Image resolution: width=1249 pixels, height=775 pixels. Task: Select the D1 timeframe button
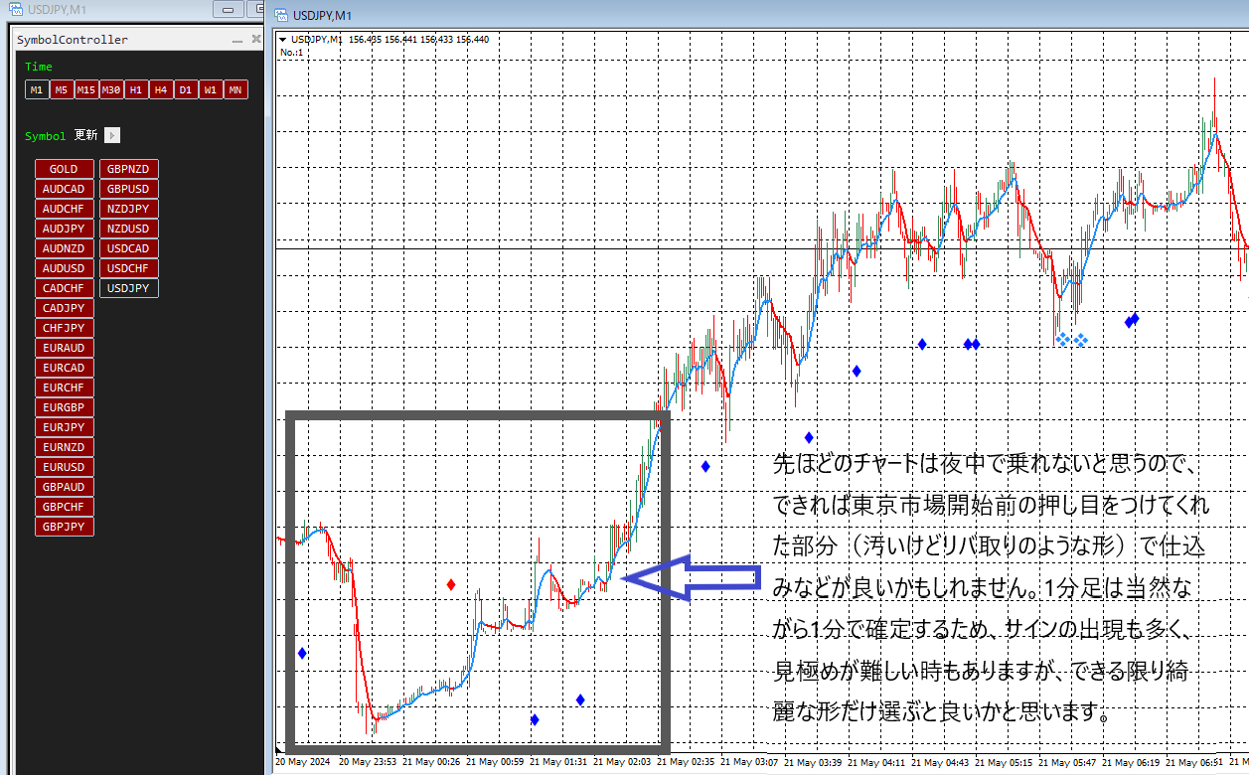(x=186, y=89)
